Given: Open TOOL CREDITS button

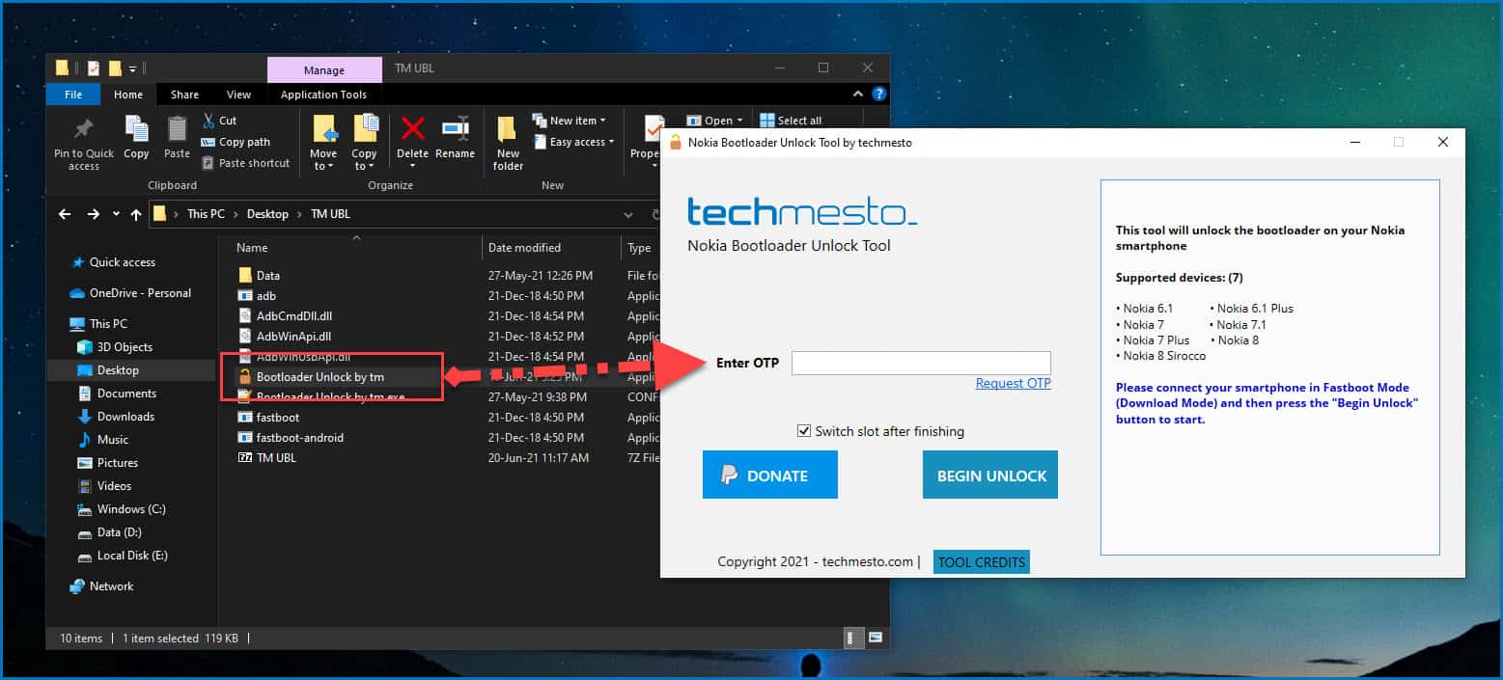Looking at the screenshot, I should (982, 561).
